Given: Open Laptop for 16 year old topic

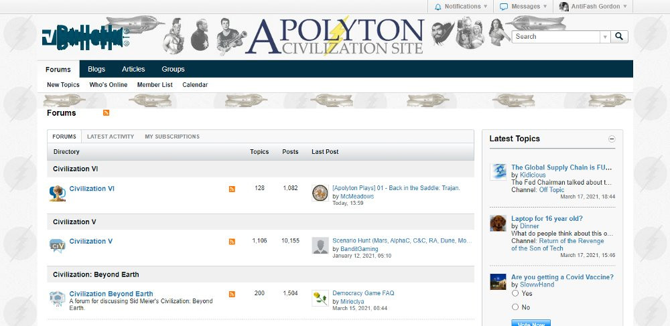Looking at the screenshot, I should pos(547,218).
